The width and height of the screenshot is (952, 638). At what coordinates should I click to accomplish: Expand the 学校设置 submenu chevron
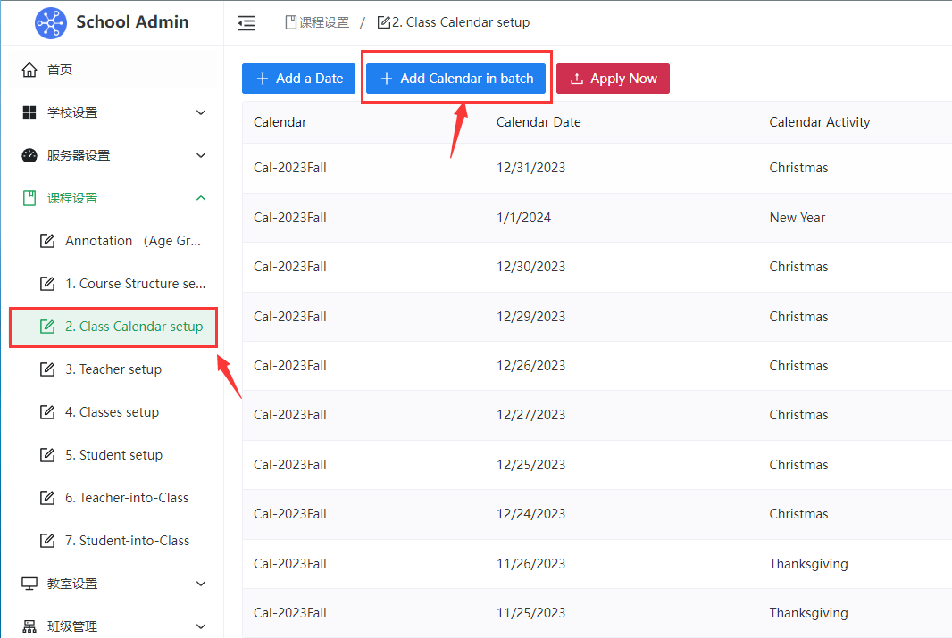[x=201, y=112]
